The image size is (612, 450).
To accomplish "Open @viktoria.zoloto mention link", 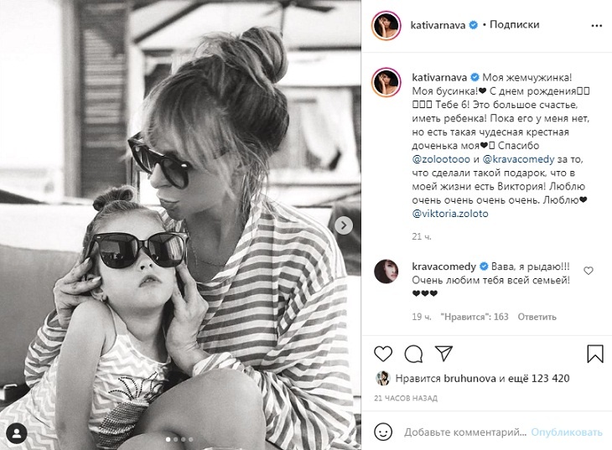I will pos(450,214).
